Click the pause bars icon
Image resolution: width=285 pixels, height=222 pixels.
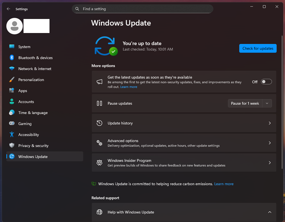(x=99, y=103)
